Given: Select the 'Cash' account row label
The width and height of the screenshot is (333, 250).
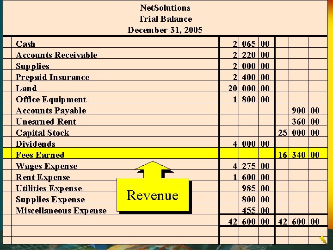Looking at the screenshot, I should [25, 44].
